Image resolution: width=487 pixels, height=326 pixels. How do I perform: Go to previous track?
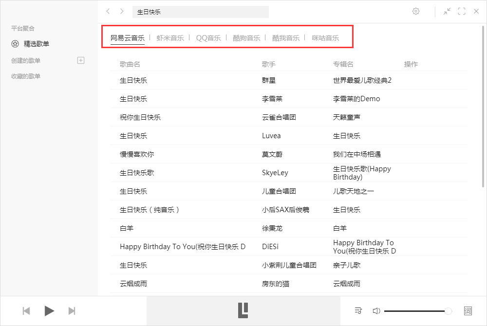[26, 310]
